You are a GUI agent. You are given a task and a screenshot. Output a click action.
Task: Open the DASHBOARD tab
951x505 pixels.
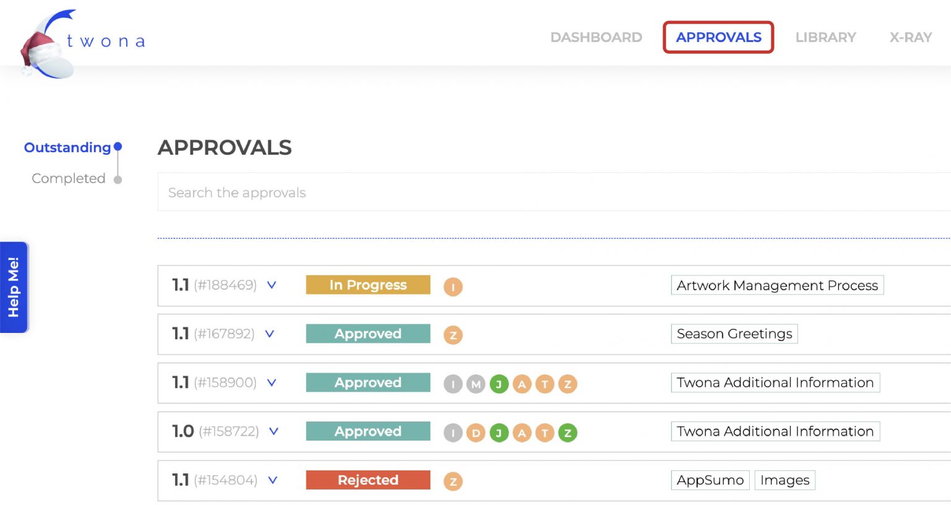[596, 37]
